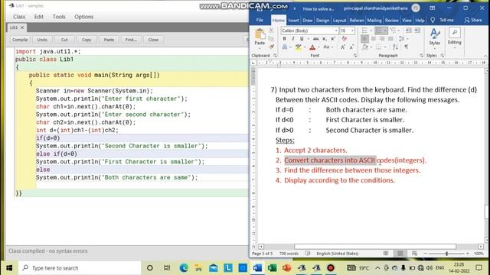Click the Windows taskbar search box

tap(80, 268)
